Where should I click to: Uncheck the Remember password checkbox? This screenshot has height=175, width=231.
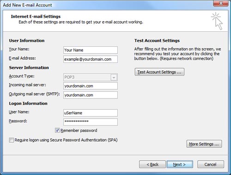coord(57,131)
